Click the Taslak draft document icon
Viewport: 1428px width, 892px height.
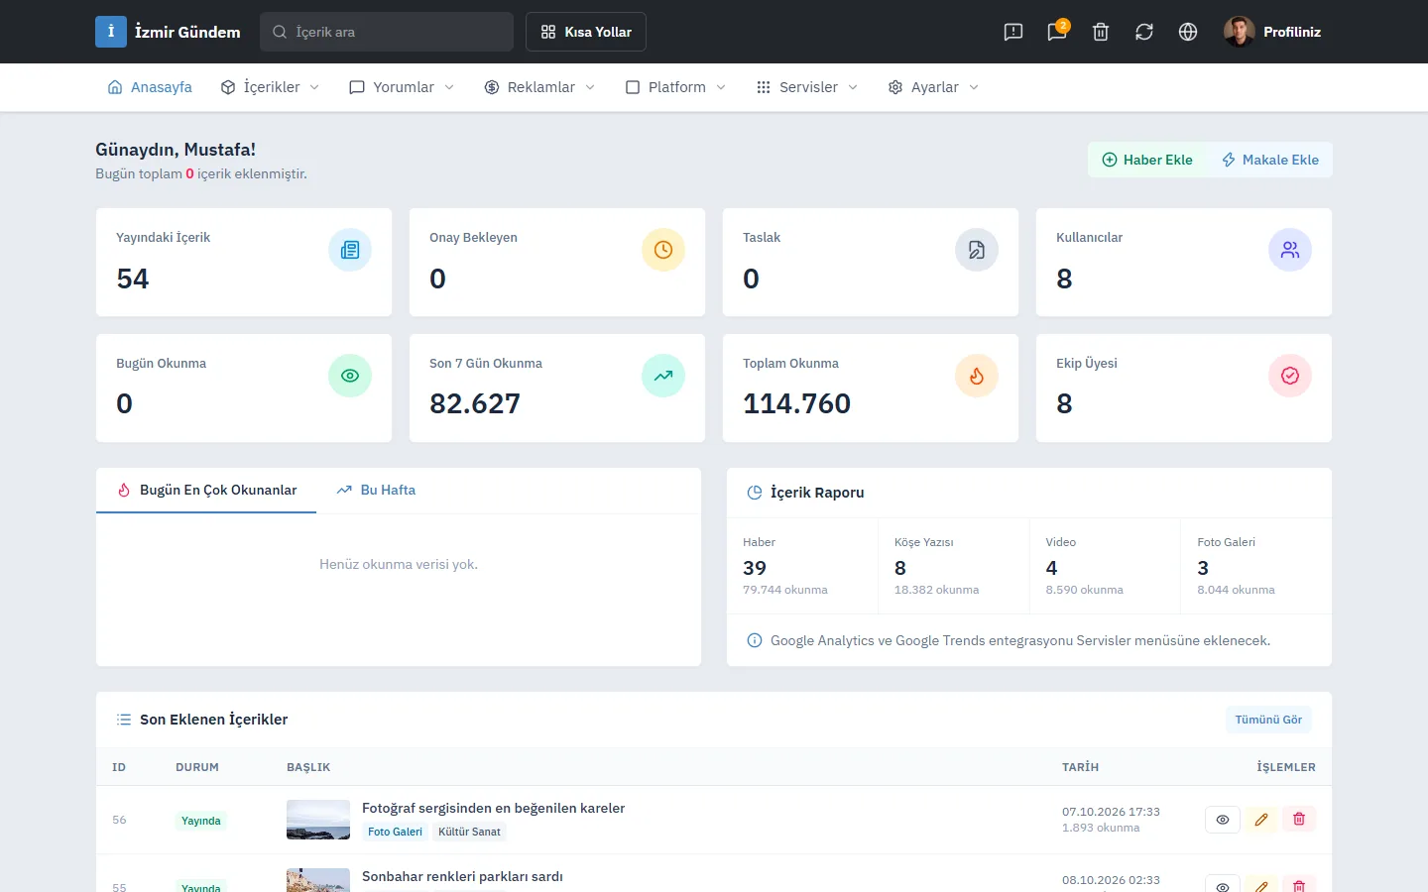(x=977, y=250)
